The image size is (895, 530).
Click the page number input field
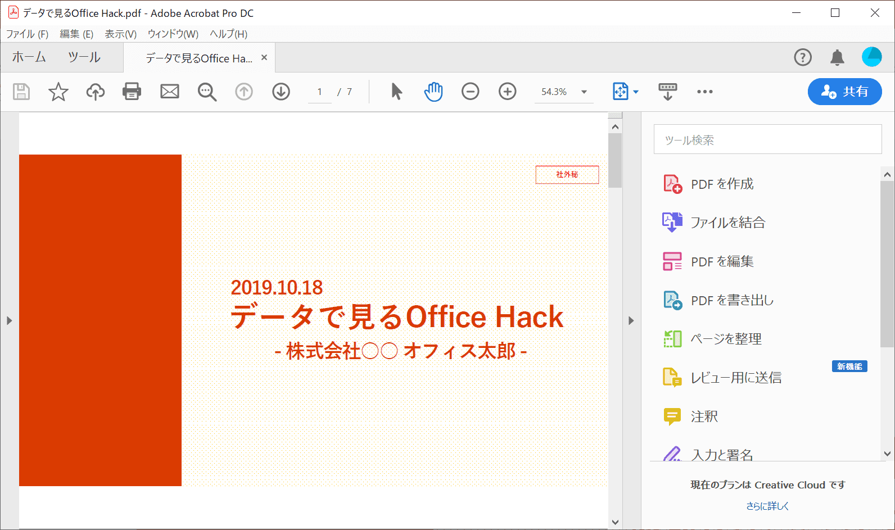pos(319,92)
